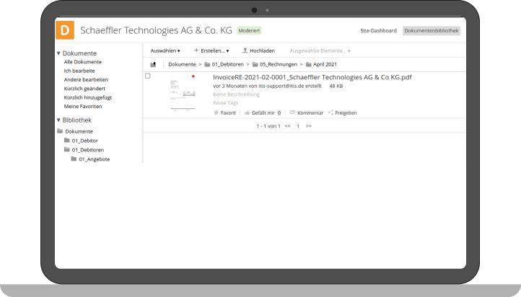This screenshot has width=521, height=297.
Task: Click the Dokumente folder icon in Bibliothek tree
Action: tap(60, 131)
